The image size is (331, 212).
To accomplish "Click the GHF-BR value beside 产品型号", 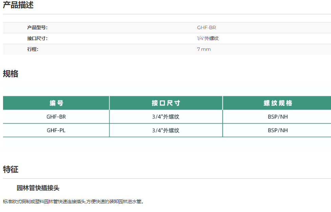I will point(206,28).
